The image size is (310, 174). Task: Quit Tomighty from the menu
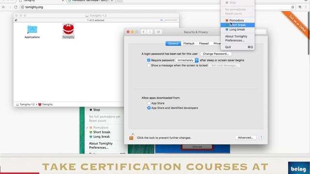[x=238, y=47]
